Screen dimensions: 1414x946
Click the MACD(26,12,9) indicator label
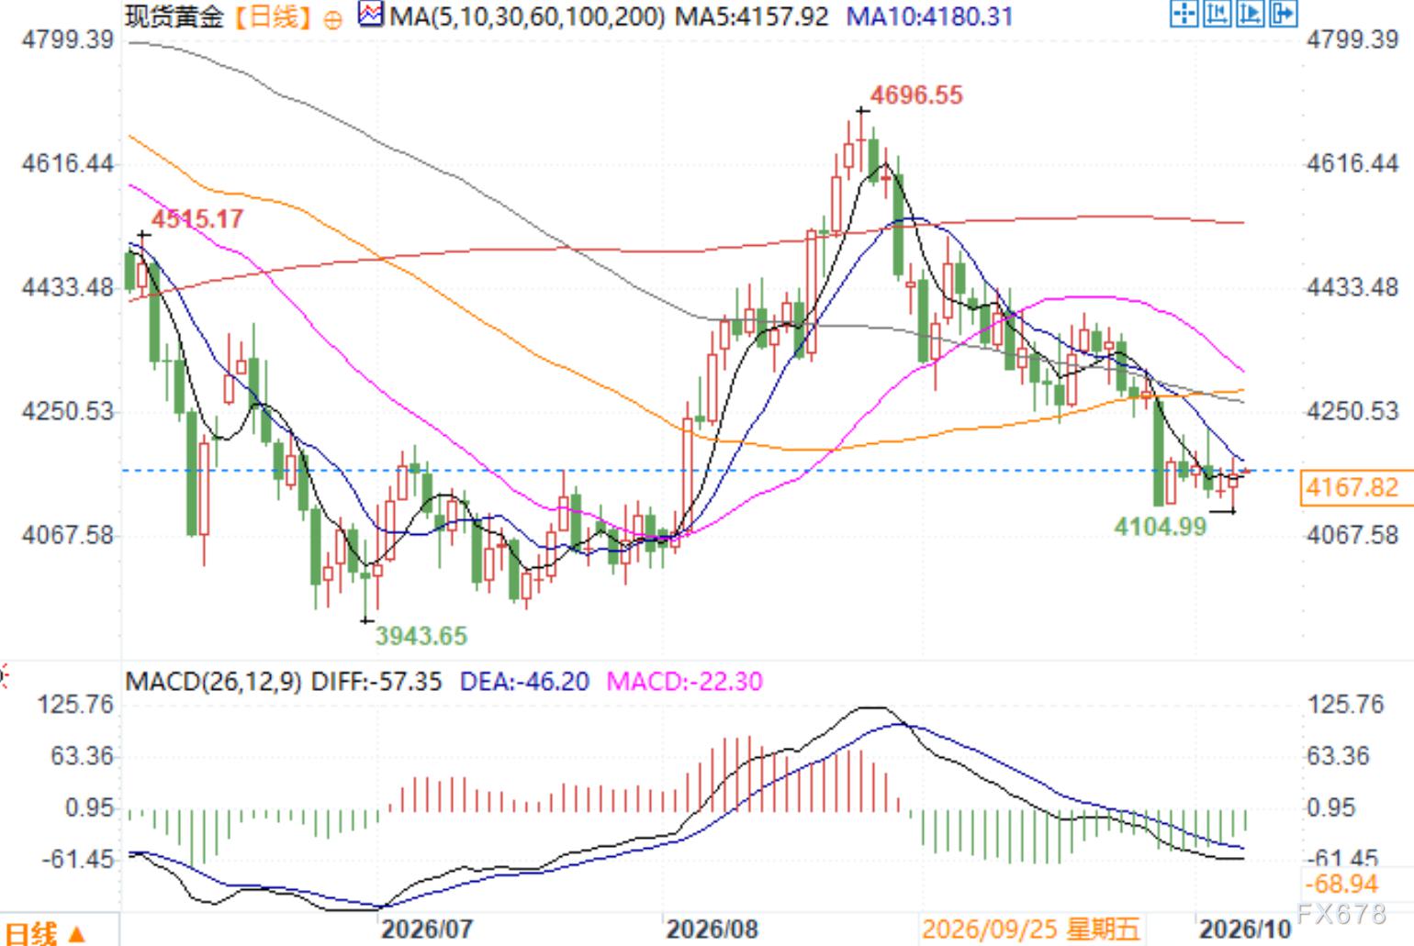[214, 682]
